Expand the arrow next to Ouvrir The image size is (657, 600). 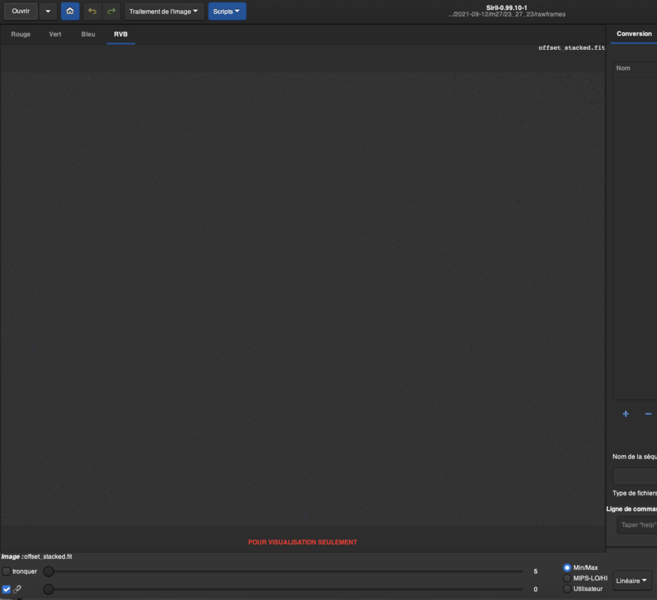point(48,11)
